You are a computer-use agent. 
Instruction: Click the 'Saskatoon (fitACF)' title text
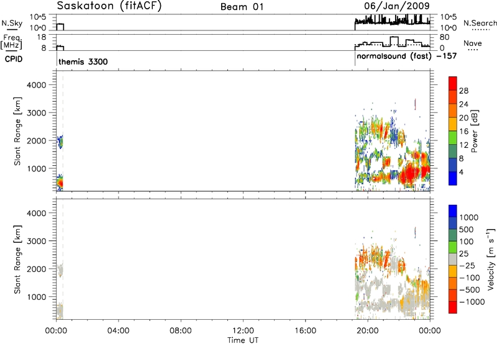(x=109, y=6)
